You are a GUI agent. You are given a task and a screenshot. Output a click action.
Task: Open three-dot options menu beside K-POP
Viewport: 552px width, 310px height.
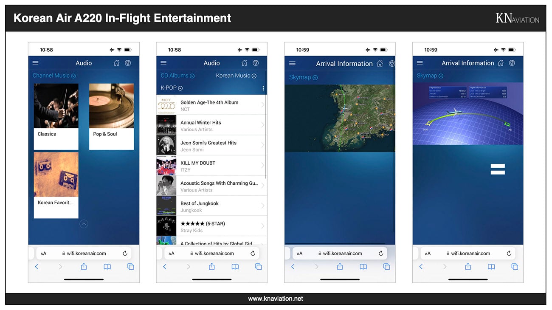coord(263,88)
